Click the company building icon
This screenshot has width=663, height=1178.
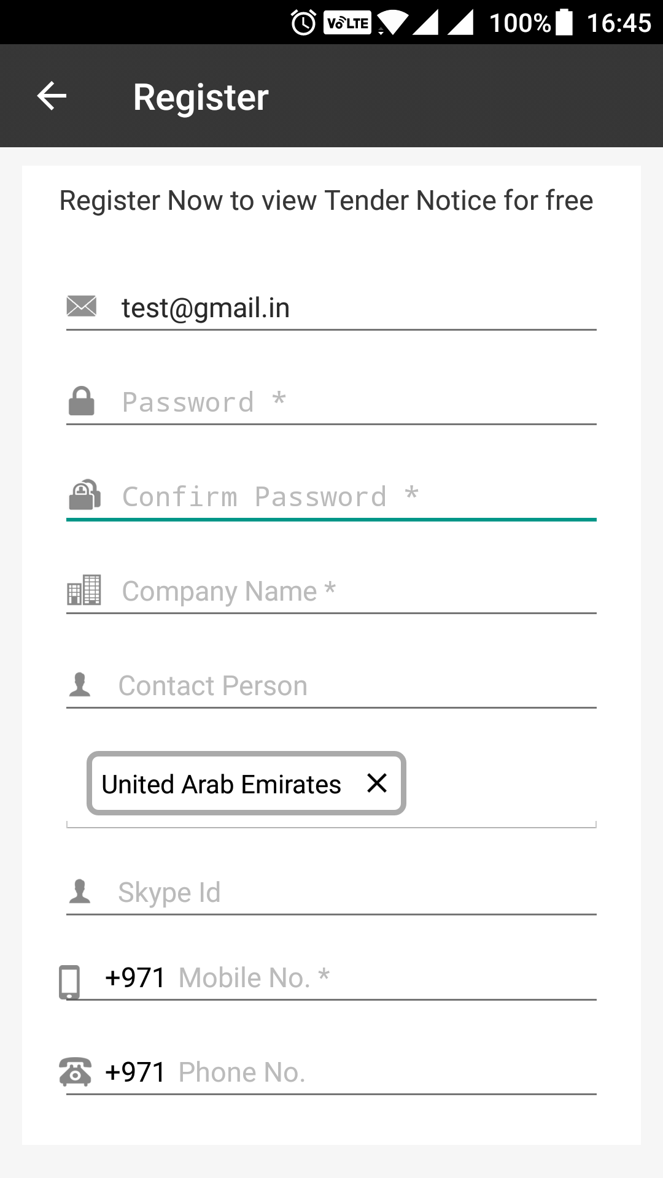[x=83, y=590]
